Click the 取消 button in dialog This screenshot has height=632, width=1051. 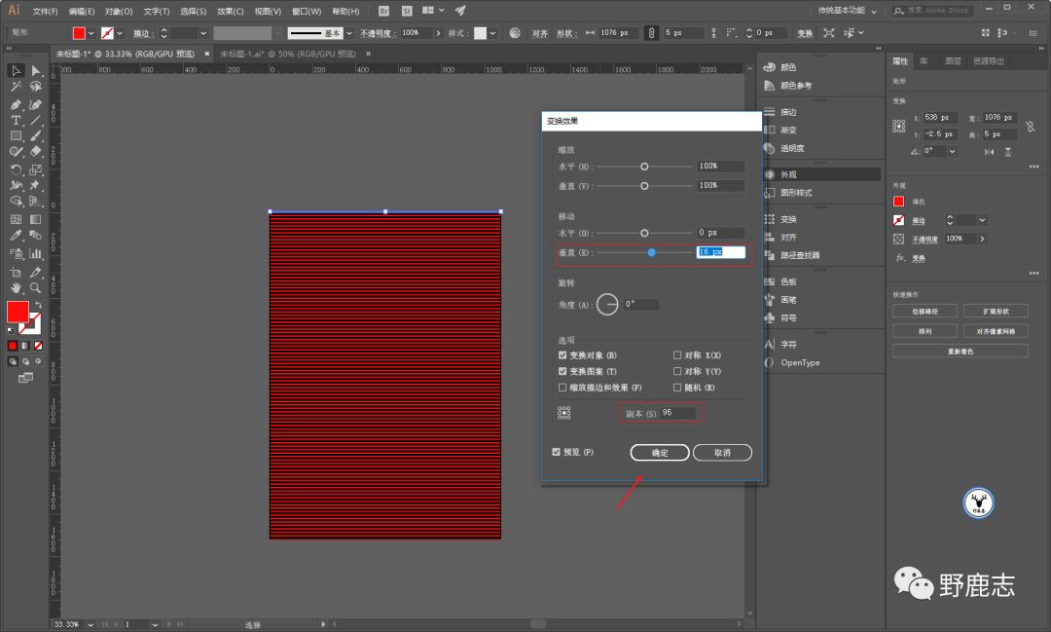722,453
